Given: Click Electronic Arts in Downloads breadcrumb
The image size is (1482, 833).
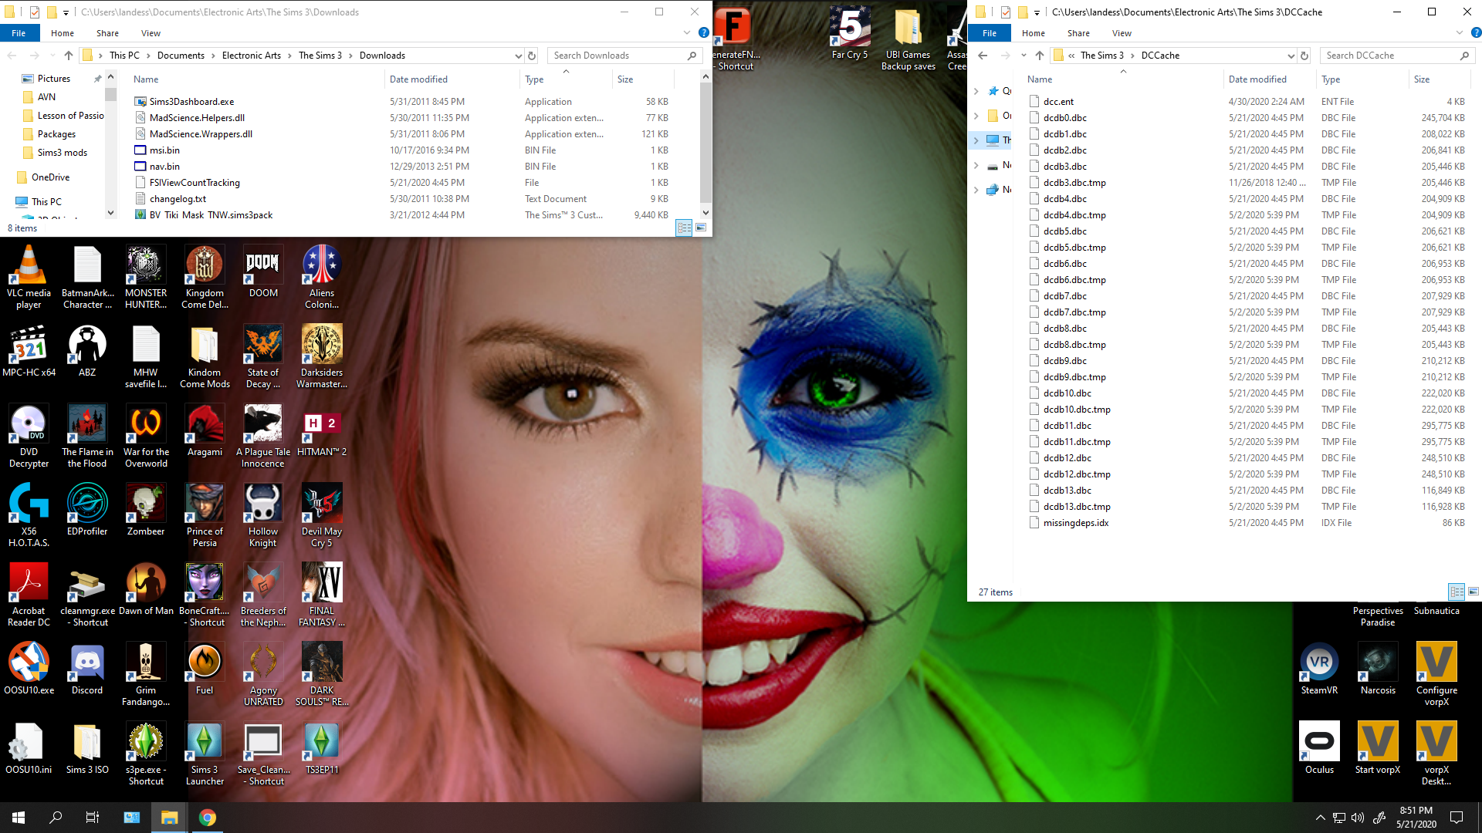Looking at the screenshot, I should (252, 56).
